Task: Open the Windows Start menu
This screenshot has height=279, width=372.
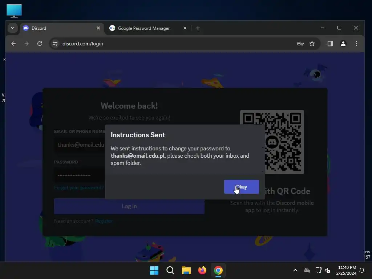Action: tap(154, 270)
